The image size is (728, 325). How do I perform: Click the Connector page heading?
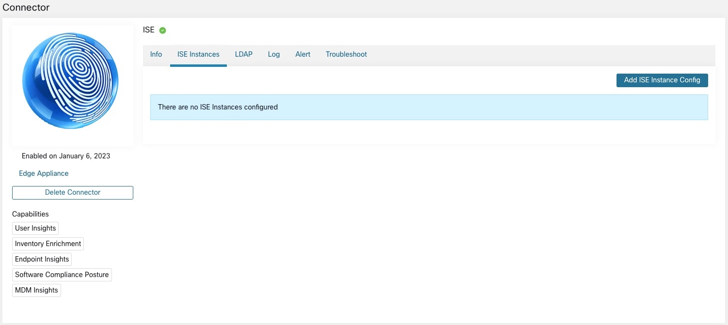pyautogui.click(x=26, y=7)
